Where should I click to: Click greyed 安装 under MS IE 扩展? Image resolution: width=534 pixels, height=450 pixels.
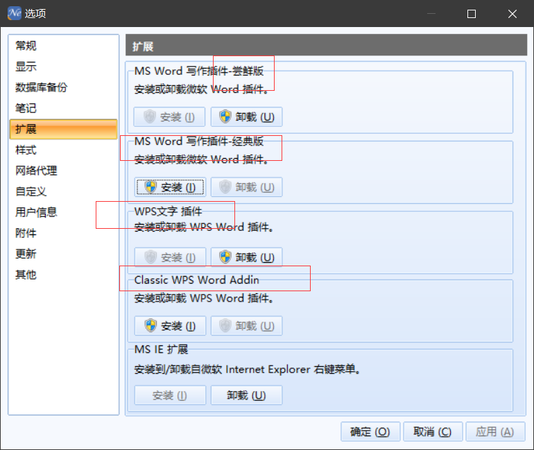coord(171,395)
